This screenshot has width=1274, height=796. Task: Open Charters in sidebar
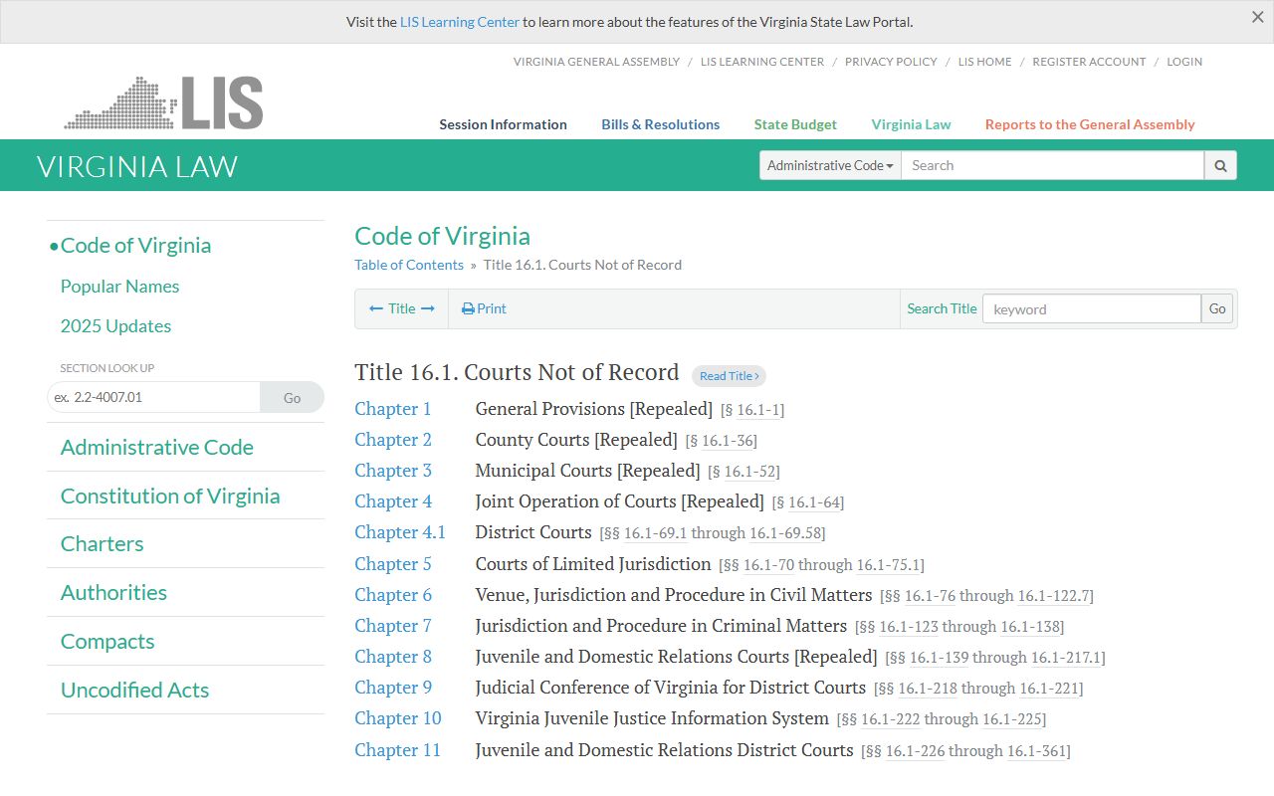coord(102,544)
